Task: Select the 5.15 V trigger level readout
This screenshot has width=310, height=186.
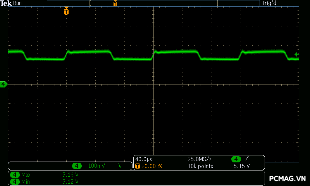Action: point(241,166)
